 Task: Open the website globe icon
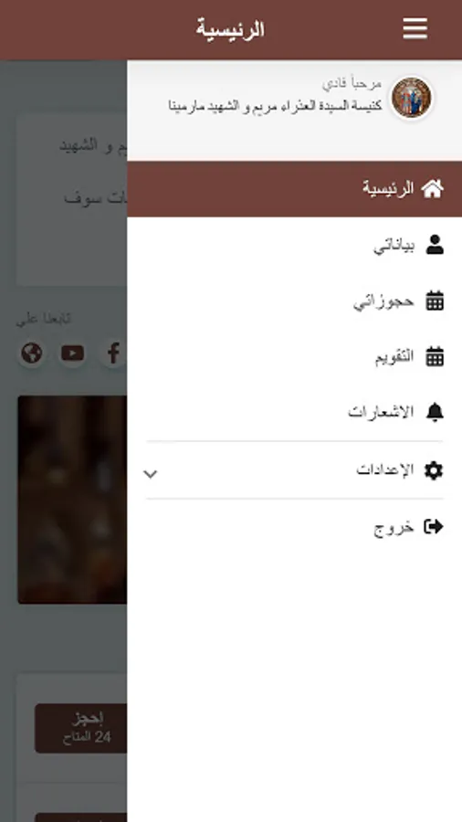(31, 353)
